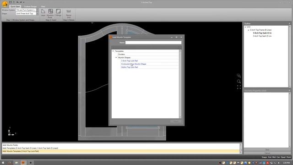This screenshot has height=165, width=293.
Task: Click the red tray icon near clock
Action: (x=267, y=163)
